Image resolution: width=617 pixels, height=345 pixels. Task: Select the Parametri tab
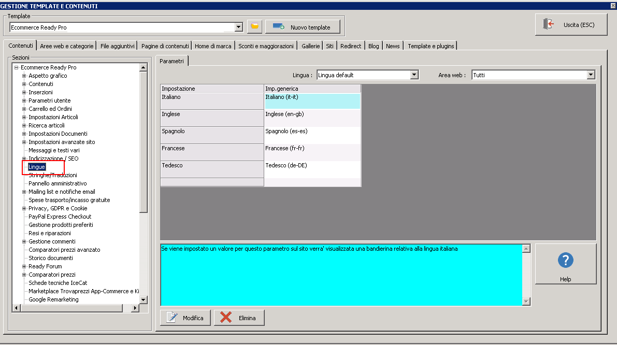[x=171, y=61]
